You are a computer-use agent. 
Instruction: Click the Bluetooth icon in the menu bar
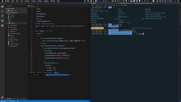pos(142,1)
